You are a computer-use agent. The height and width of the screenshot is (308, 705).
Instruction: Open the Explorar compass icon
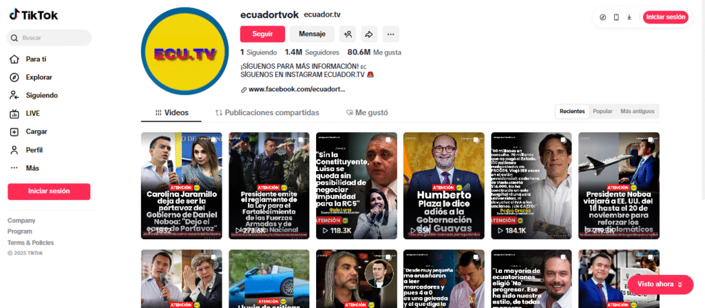[x=14, y=77]
